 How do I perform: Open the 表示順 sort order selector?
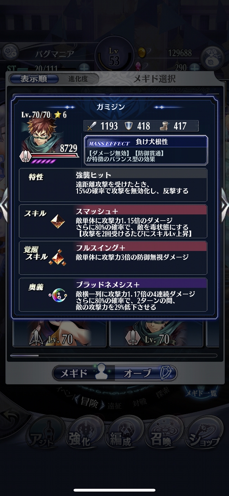pos(34,79)
